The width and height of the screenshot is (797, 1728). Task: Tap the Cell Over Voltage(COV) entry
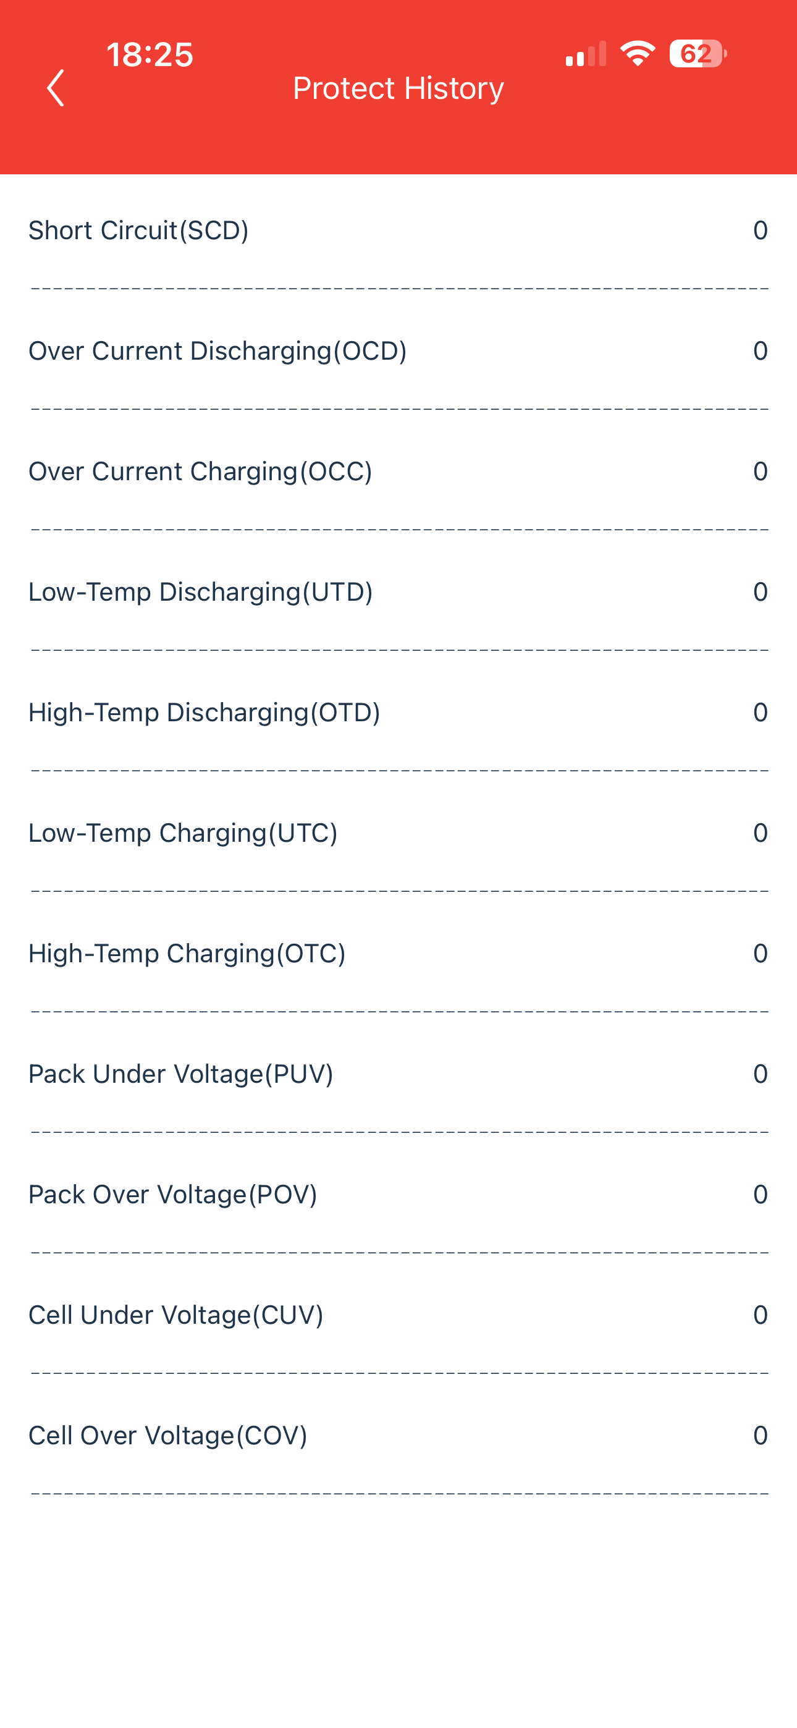coord(399,1436)
